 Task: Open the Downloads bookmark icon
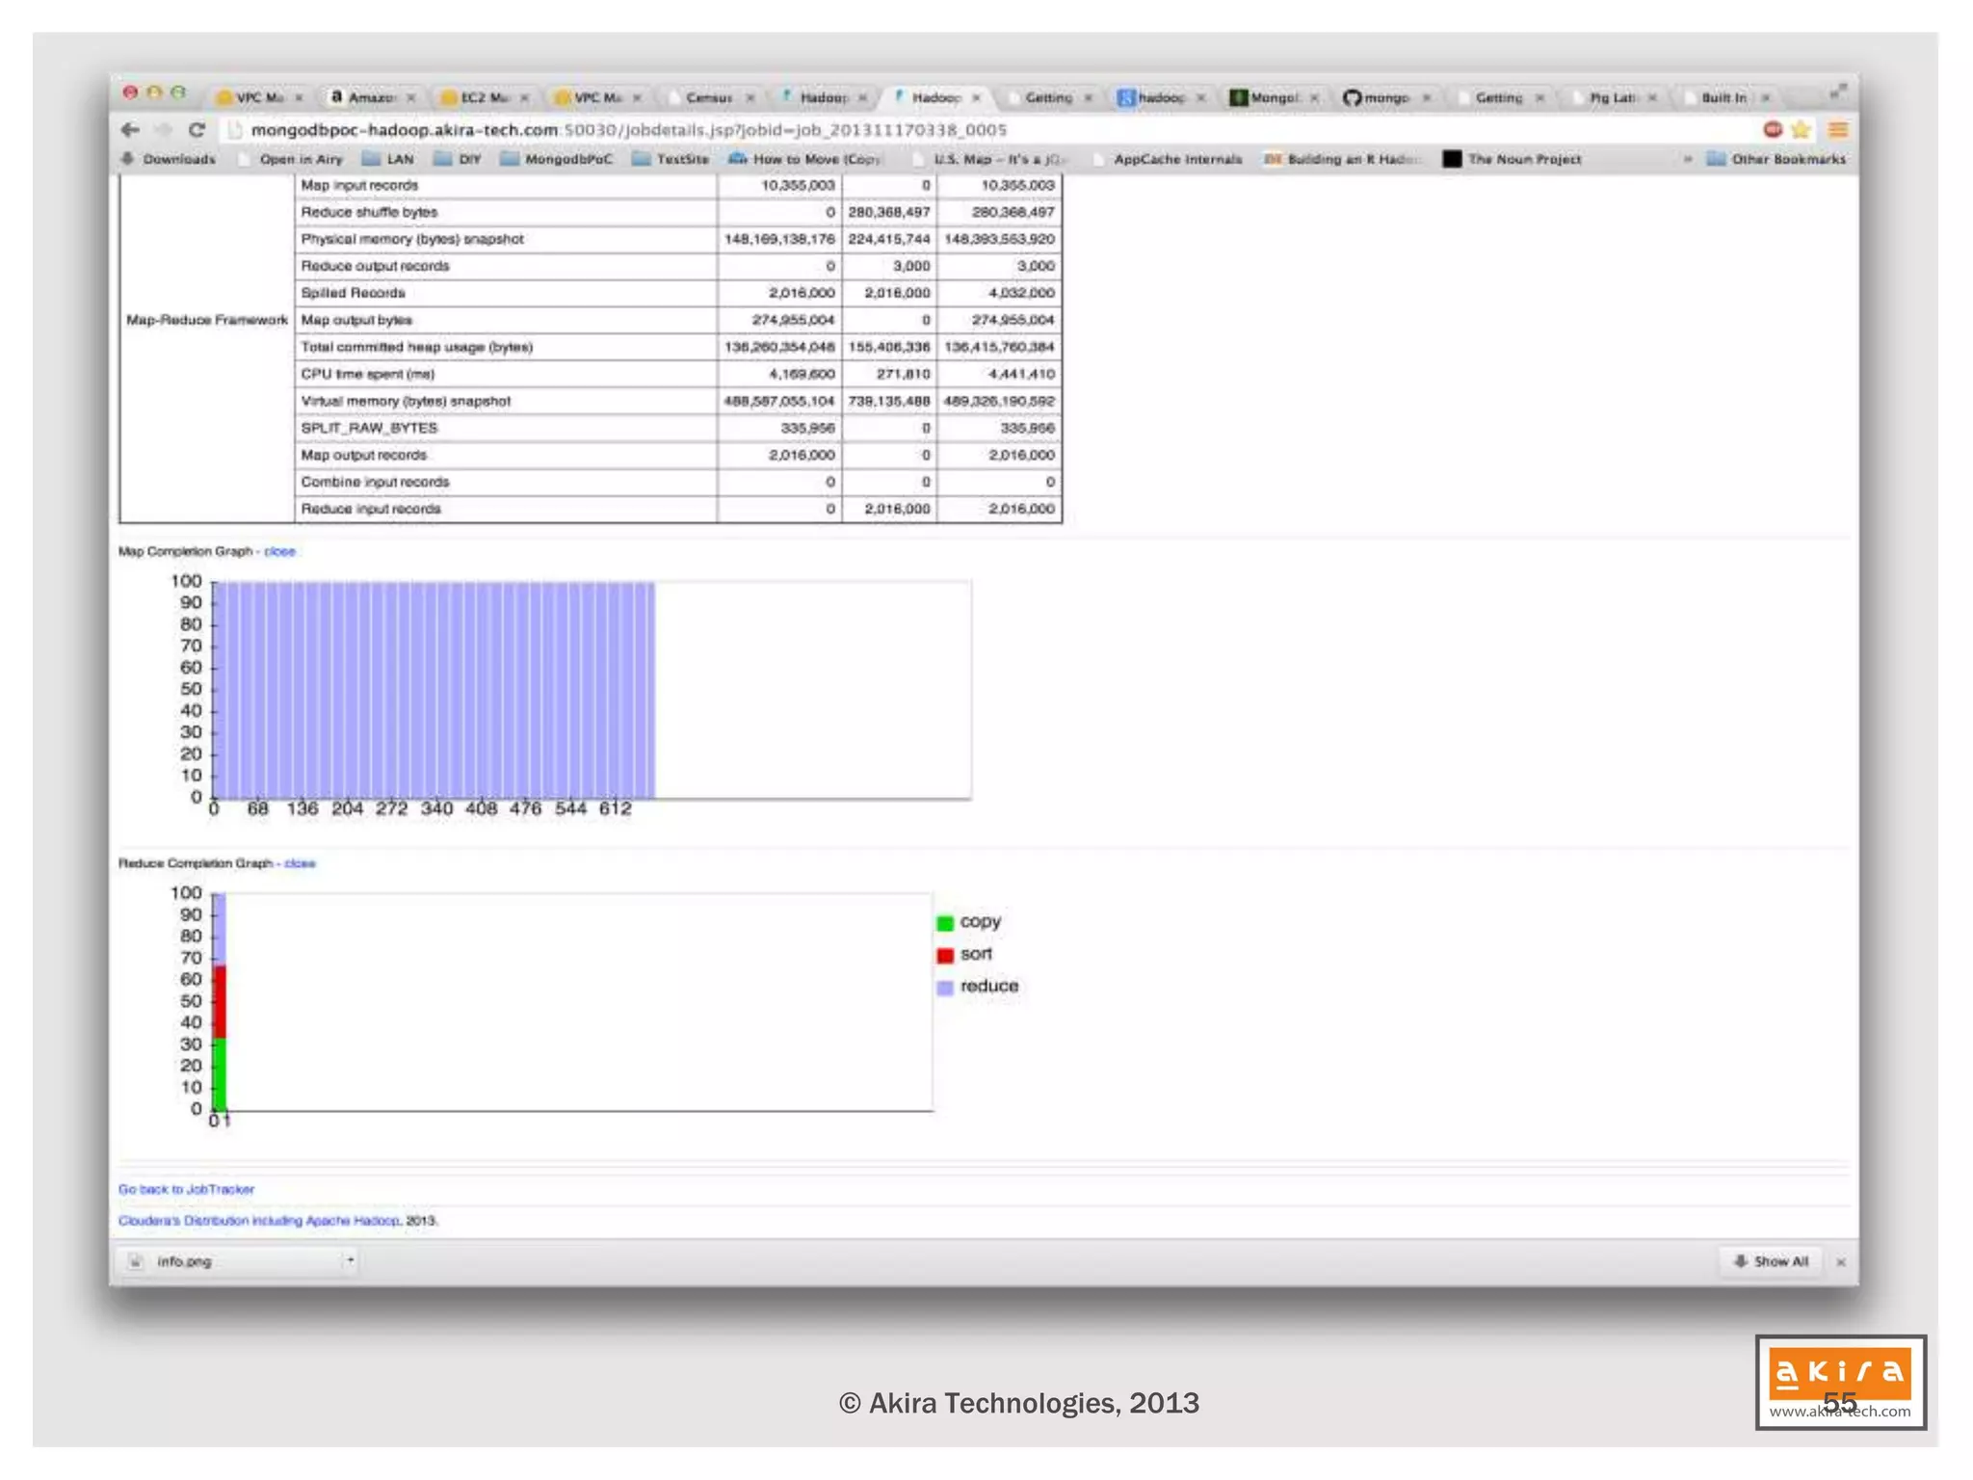(128, 159)
